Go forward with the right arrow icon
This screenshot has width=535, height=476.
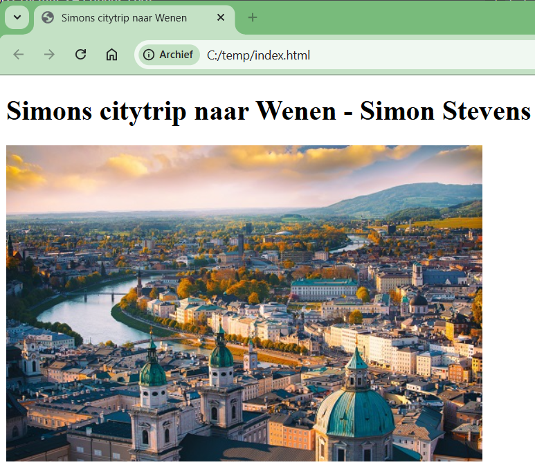(x=49, y=55)
